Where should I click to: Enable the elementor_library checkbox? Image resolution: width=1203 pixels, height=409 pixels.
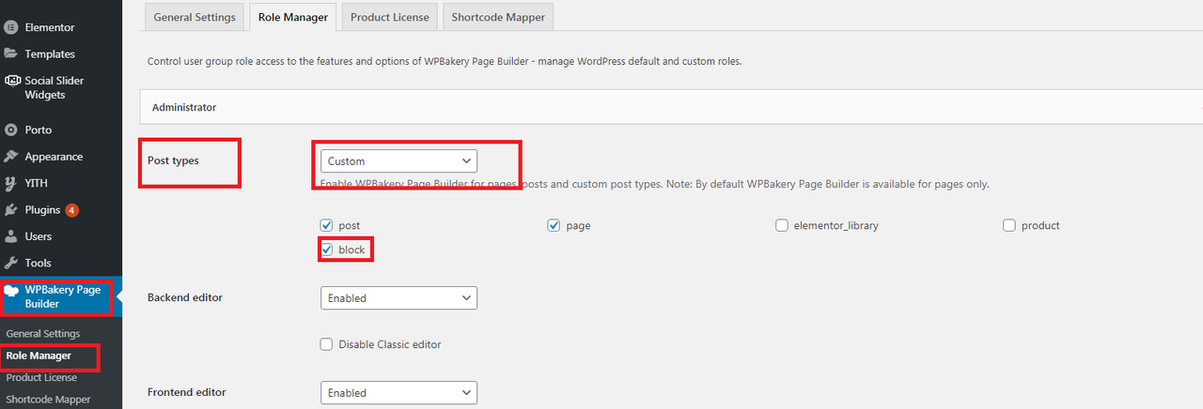point(782,225)
